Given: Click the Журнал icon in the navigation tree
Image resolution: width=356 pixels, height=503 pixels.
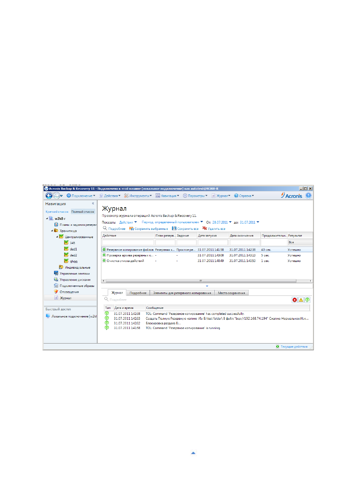Looking at the screenshot, I should [x=56, y=298].
